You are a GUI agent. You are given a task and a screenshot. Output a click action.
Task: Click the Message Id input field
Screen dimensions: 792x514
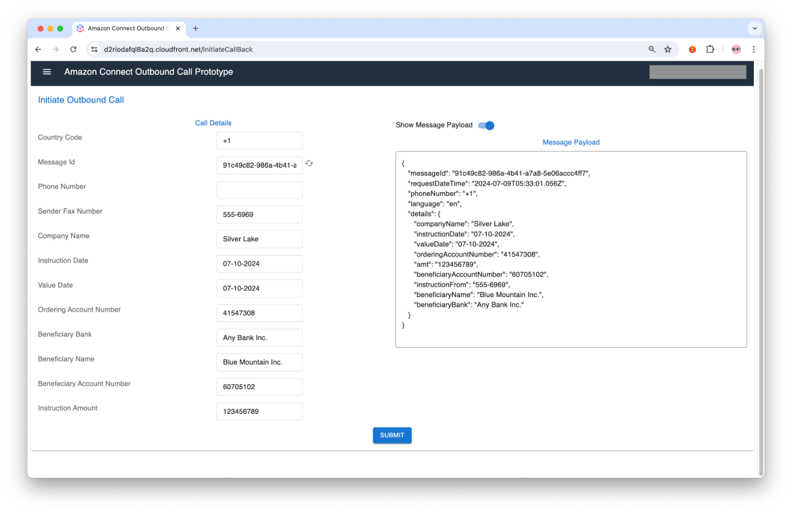coord(260,165)
